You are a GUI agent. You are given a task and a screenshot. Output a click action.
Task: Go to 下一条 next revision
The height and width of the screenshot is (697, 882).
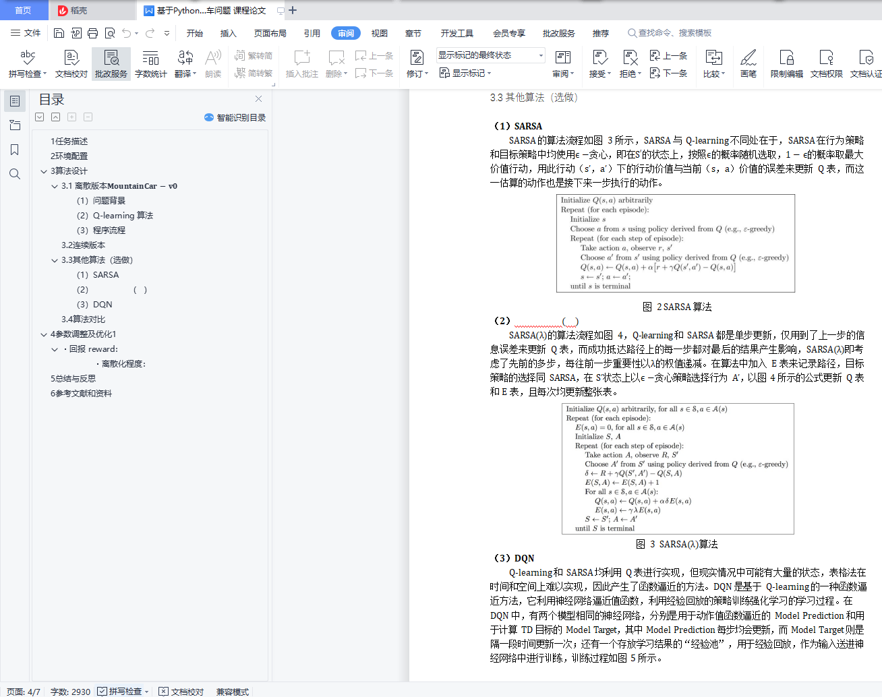pos(668,73)
